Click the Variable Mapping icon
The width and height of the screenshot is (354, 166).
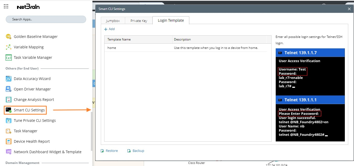(x=9, y=47)
